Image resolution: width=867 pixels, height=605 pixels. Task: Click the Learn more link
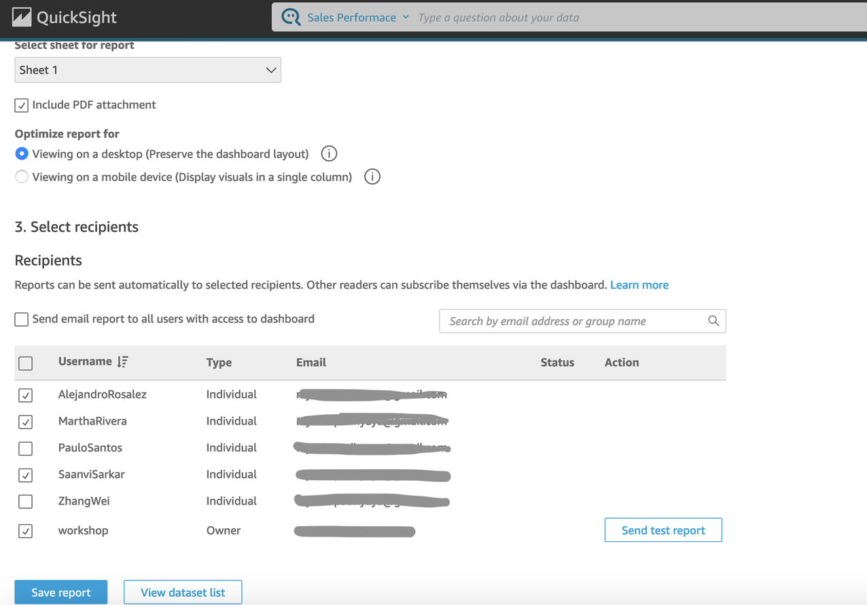[639, 285]
